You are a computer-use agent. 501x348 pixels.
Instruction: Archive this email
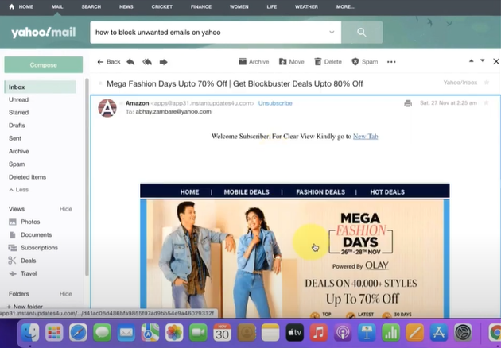click(254, 62)
